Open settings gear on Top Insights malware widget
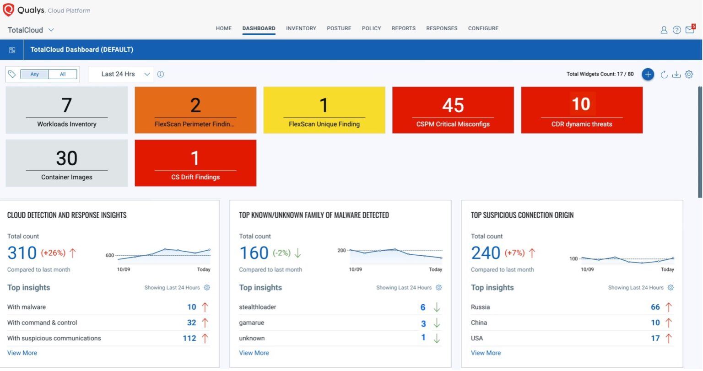Image resolution: width=703 pixels, height=371 pixels. click(x=438, y=287)
